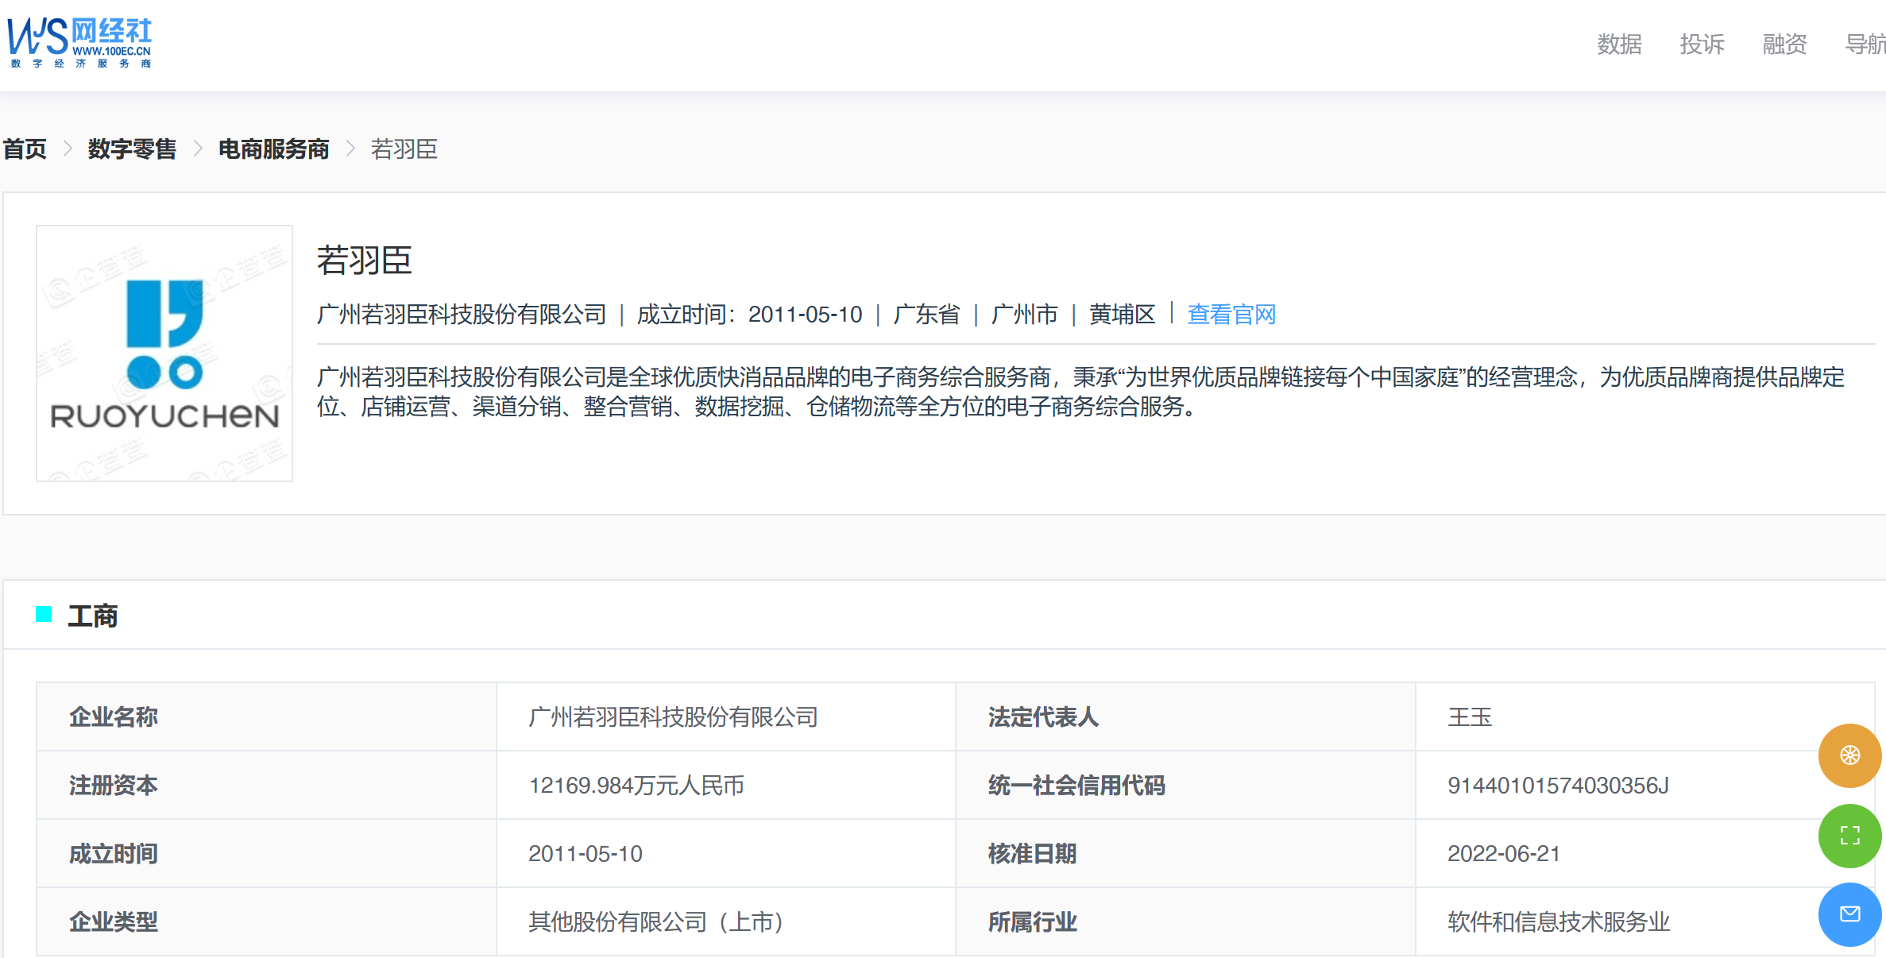Open the 电商服务商 breadcrumb link
This screenshot has width=1886, height=958.
click(273, 149)
